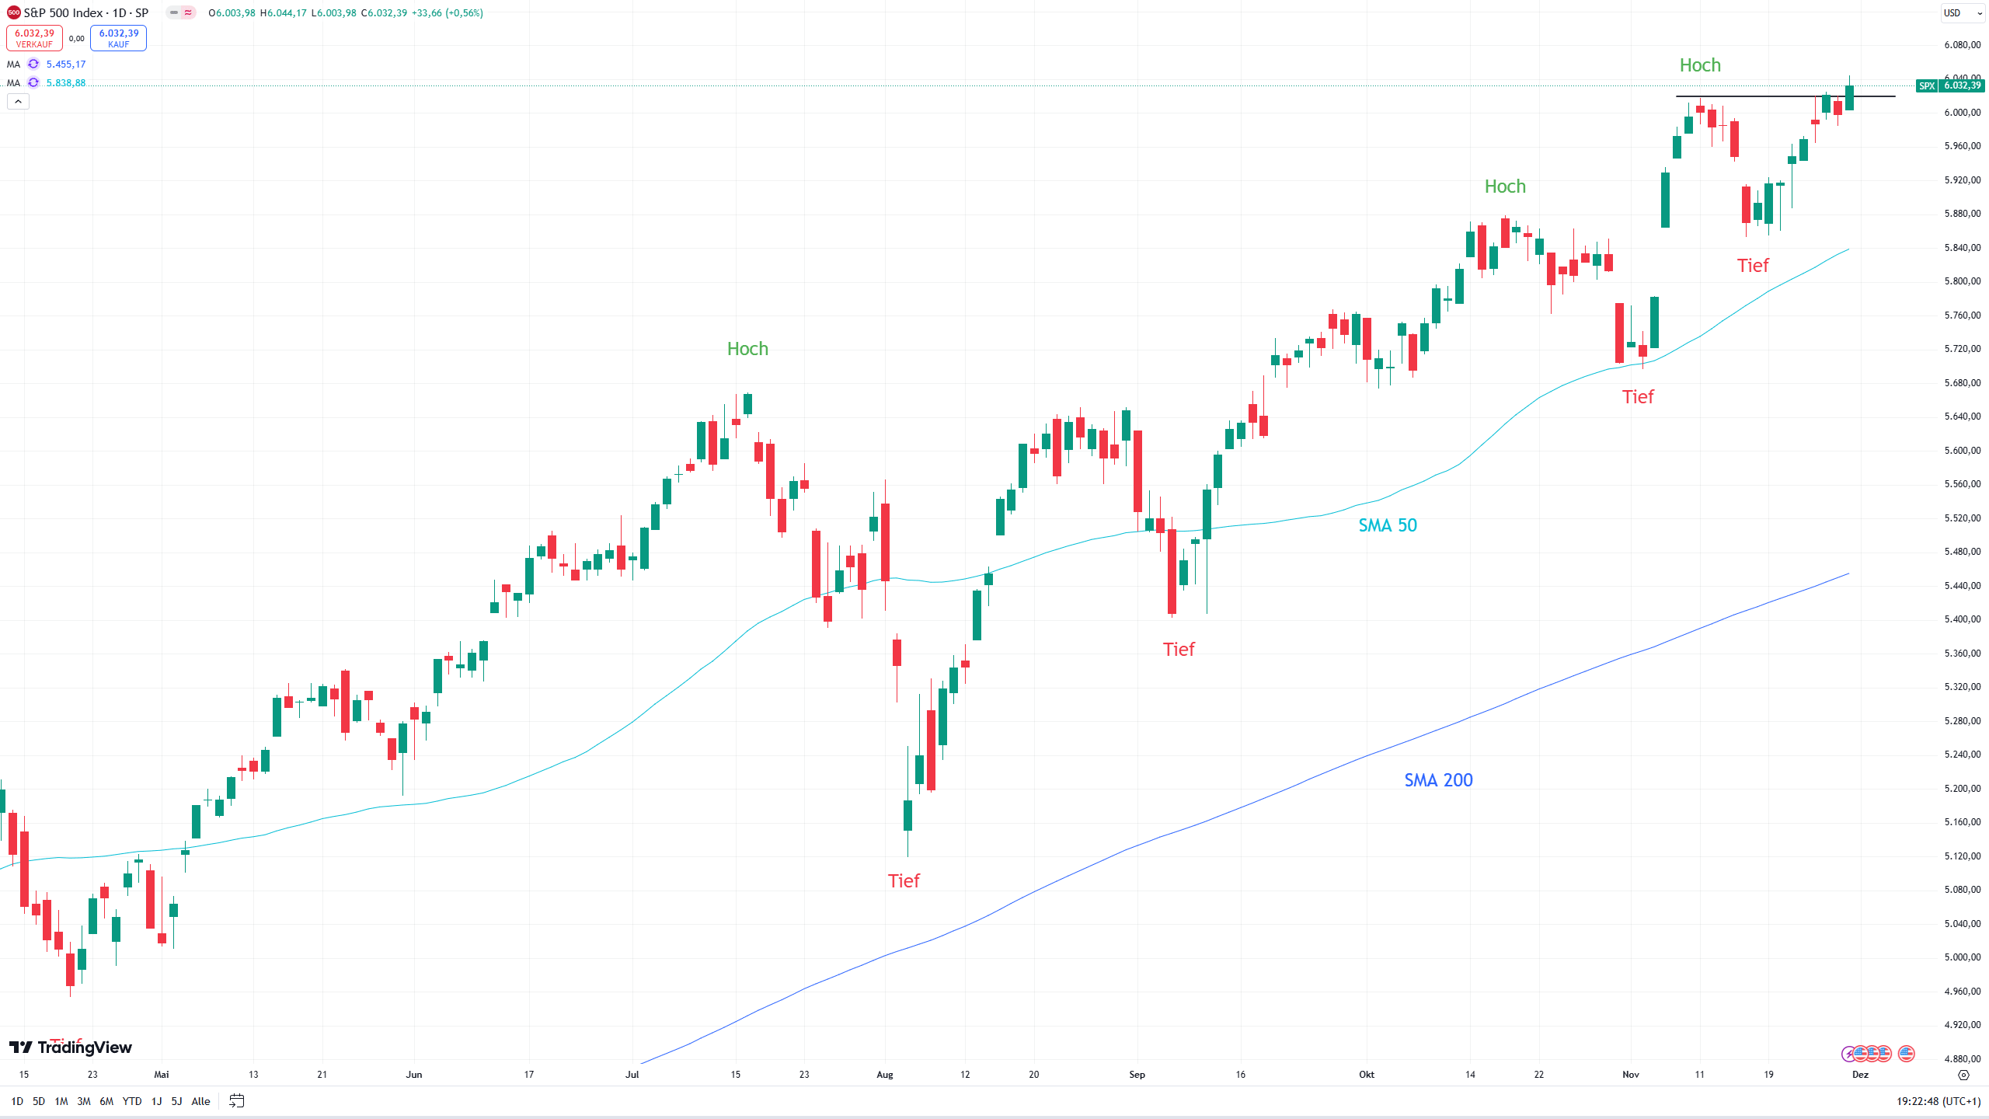This screenshot has height=1119, width=1989.
Task: Click the second MA value 5.838,88
Action: pyautogui.click(x=66, y=83)
